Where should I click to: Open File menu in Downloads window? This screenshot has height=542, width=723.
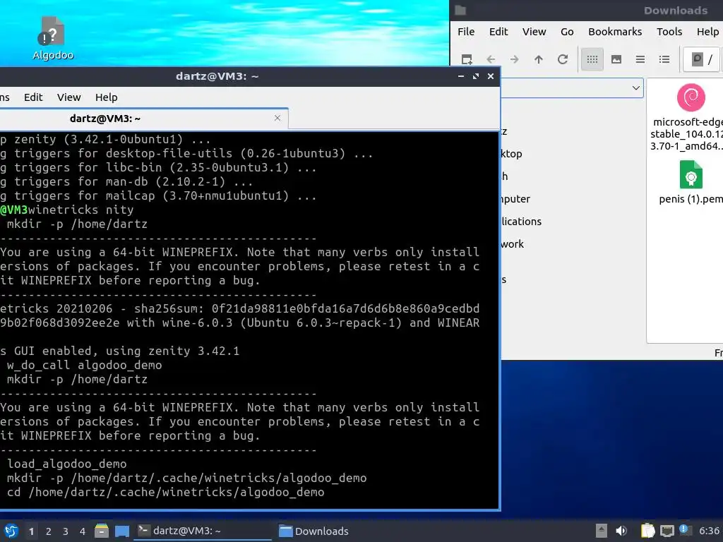[x=466, y=32]
